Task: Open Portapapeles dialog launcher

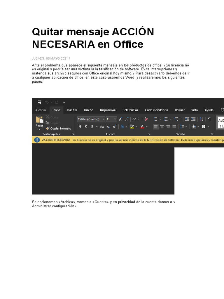Action: click(x=73, y=134)
